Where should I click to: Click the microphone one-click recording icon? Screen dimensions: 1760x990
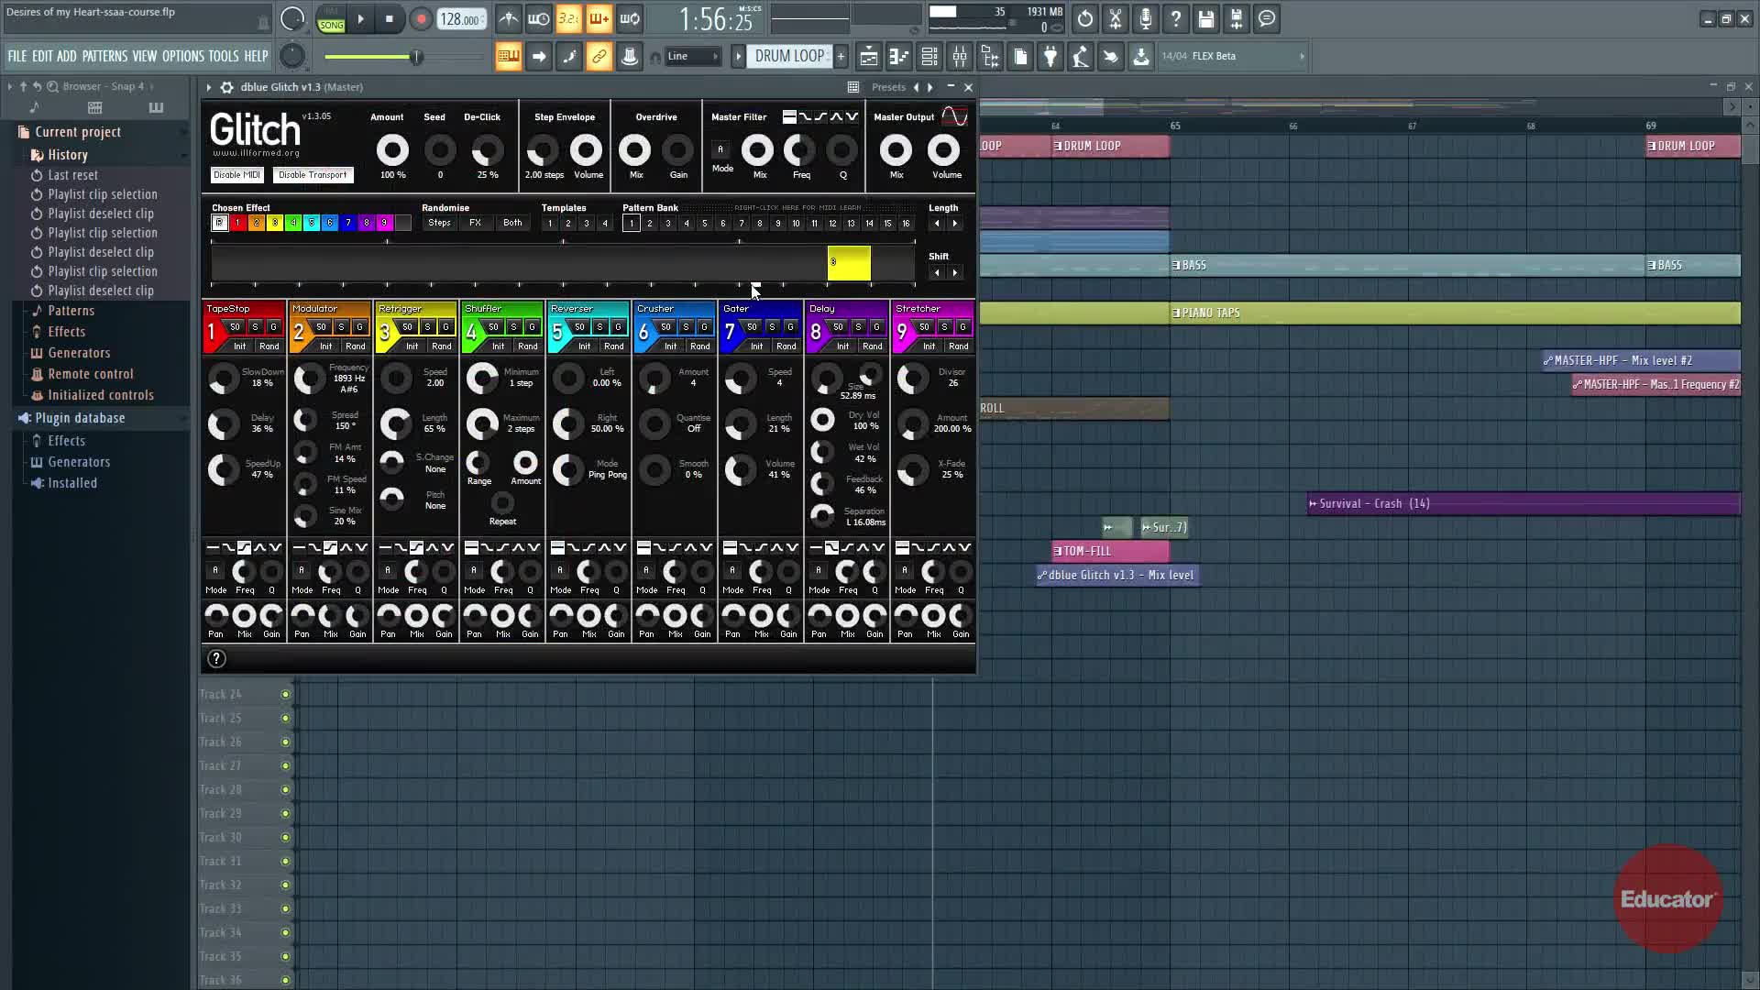[x=1145, y=19]
